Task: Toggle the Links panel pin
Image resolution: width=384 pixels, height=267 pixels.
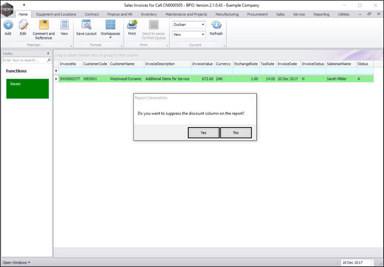Action: pyautogui.click(x=48, y=53)
